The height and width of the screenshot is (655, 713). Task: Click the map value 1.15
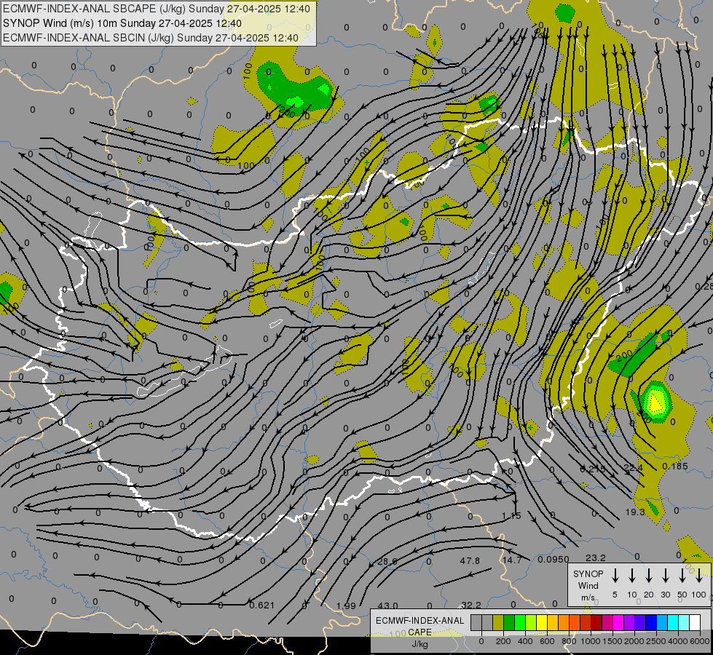(x=511, y=516)
